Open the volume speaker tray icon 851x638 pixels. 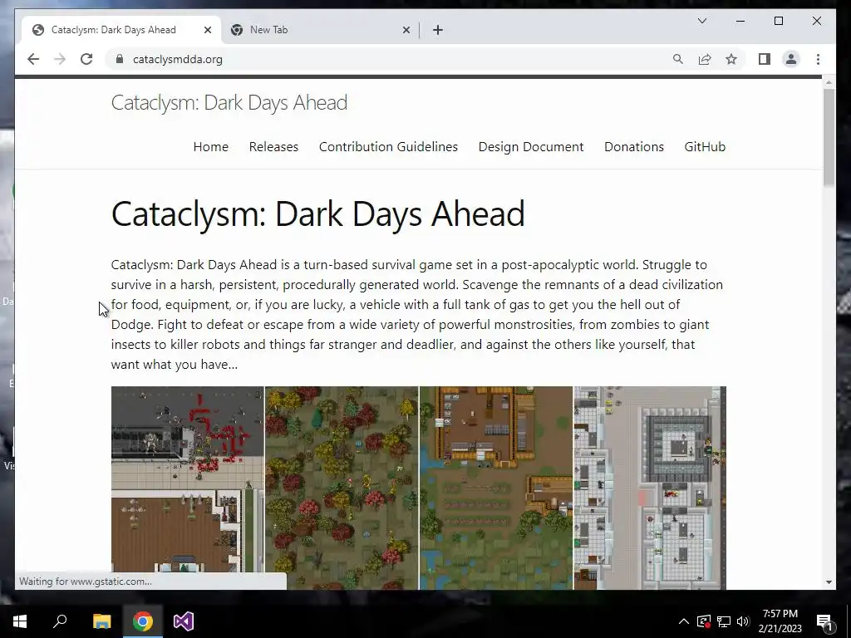743,621
